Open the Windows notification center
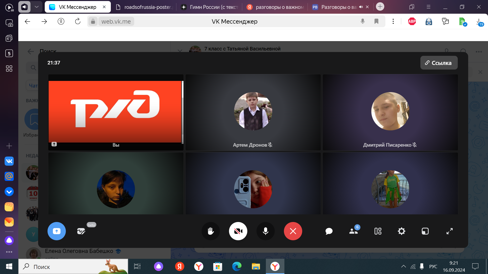 pyautogui.click(x=475, y=266)
